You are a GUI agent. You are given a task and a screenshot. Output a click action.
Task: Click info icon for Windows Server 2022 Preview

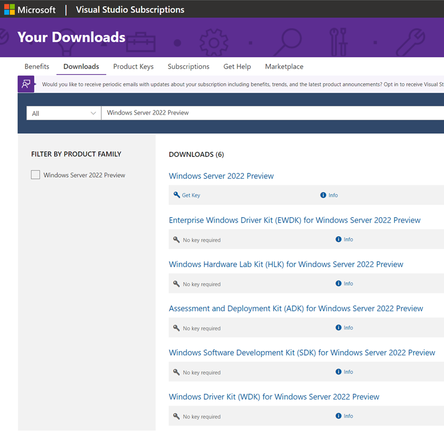[323, 195]
